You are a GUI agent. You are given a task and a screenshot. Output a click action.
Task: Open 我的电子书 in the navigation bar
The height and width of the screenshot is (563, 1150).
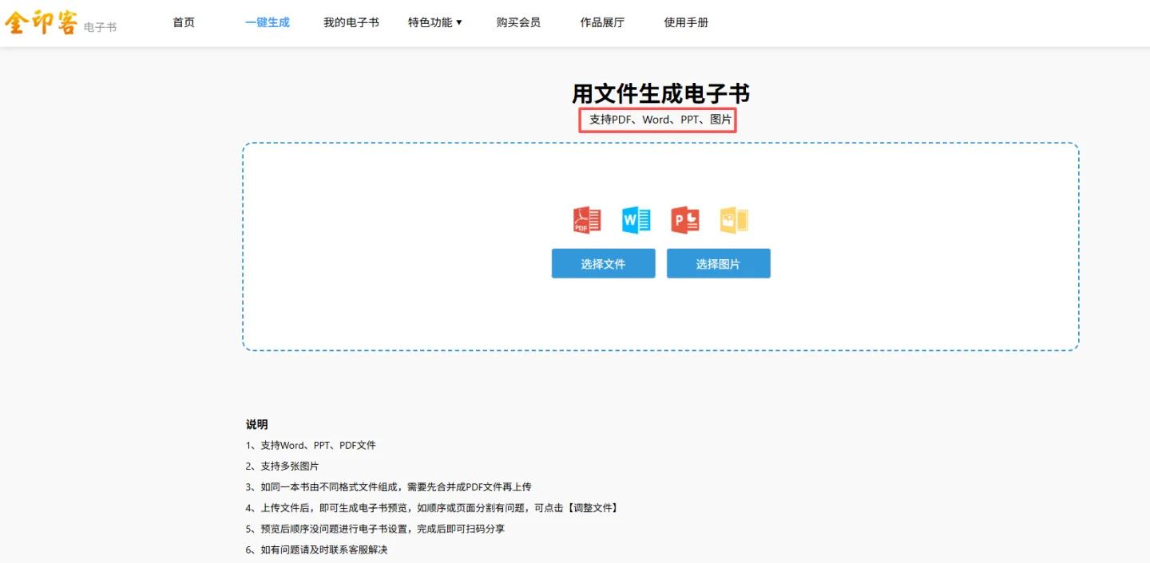click(x=351, y=22)
